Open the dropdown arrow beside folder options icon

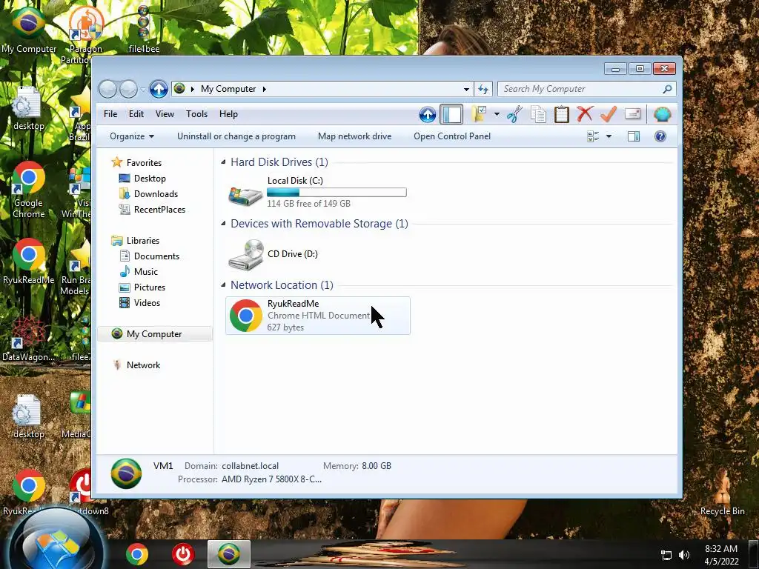click(x=497, y=115)
